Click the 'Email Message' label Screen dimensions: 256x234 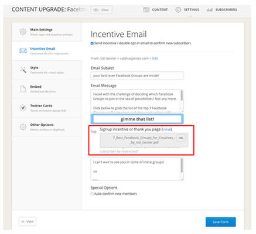click(x=104, y=85)
